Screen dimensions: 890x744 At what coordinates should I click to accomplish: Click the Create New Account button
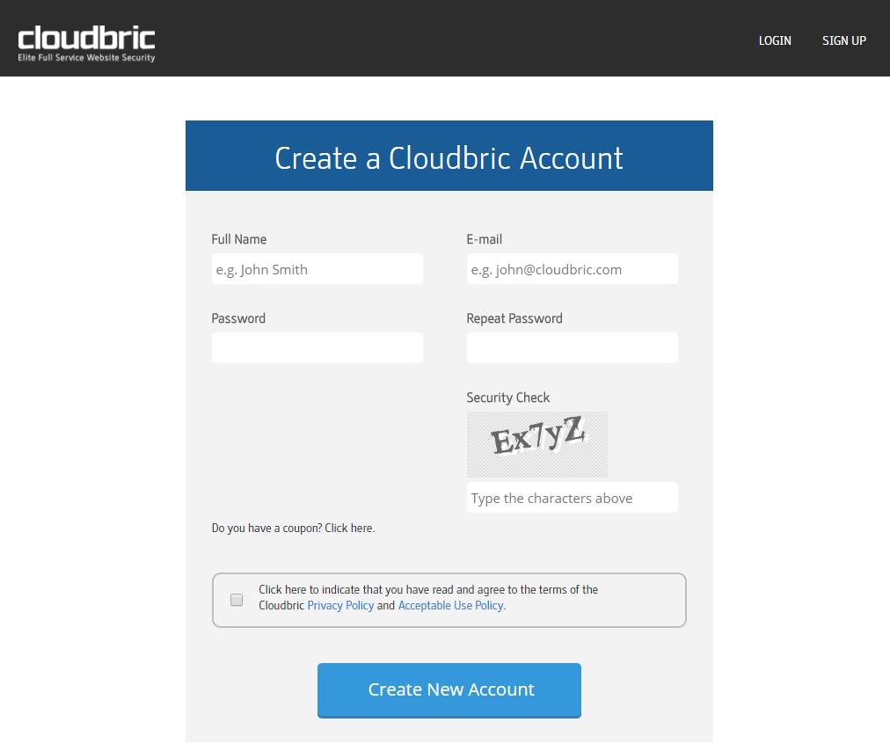[449, 690]
